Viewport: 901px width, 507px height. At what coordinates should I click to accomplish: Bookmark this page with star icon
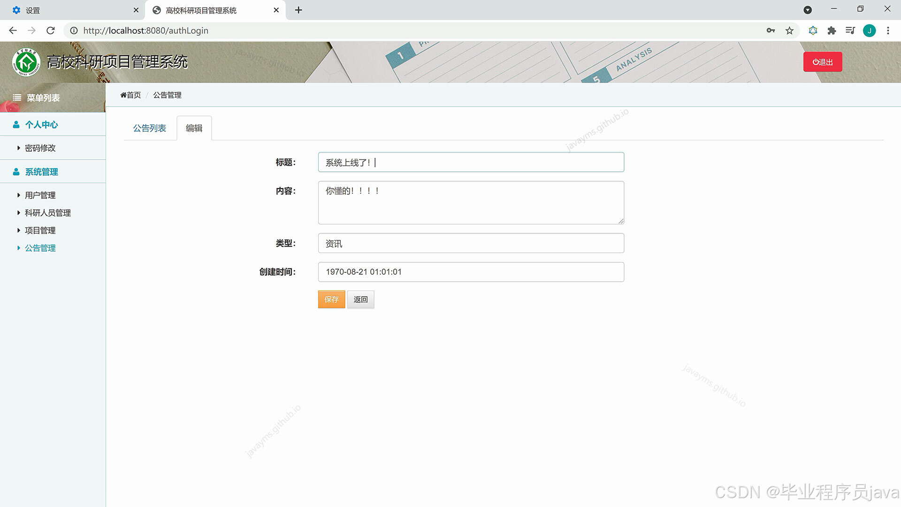pos(789,31)
